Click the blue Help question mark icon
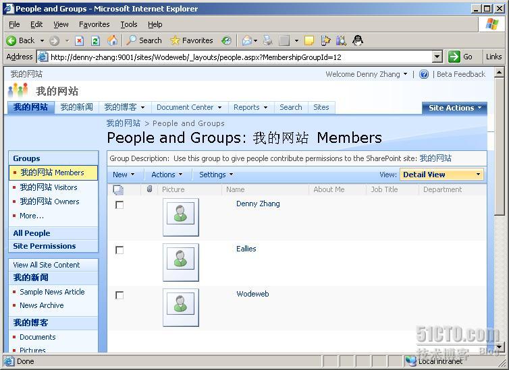This screenshot has height=370, width=509. [x=424, y=74]
